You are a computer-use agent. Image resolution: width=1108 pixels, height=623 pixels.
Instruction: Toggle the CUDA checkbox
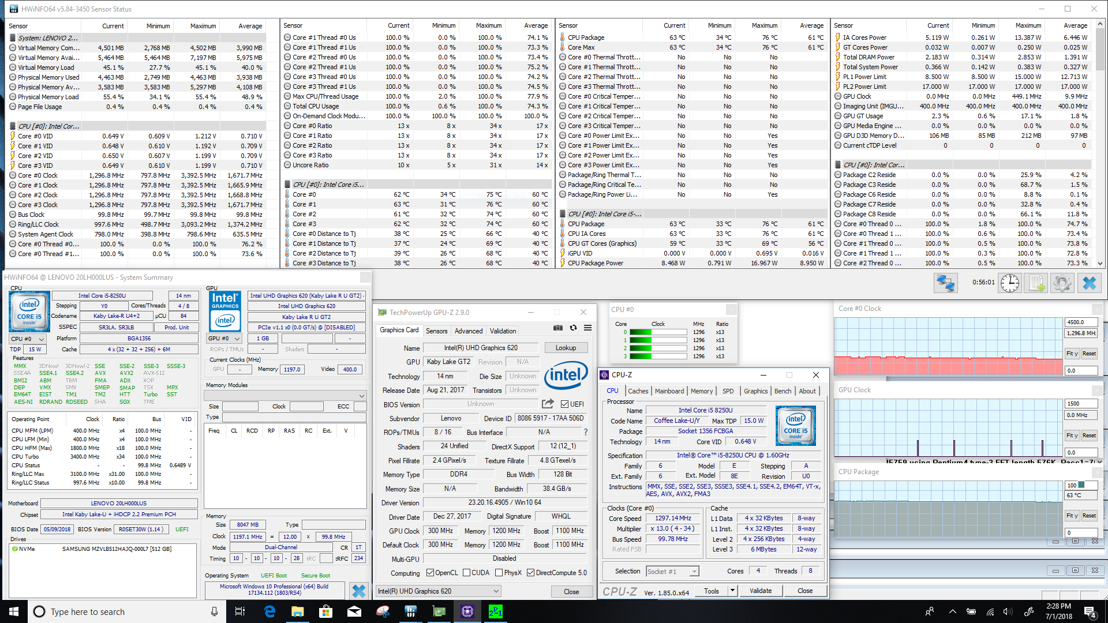click(466, 573)
